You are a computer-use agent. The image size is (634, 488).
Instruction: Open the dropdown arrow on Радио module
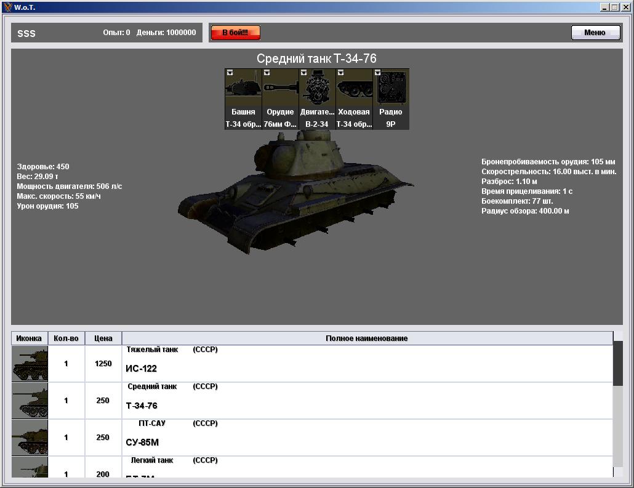378,73
